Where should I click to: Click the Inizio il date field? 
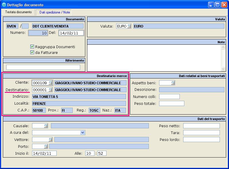tap(44, 153)
